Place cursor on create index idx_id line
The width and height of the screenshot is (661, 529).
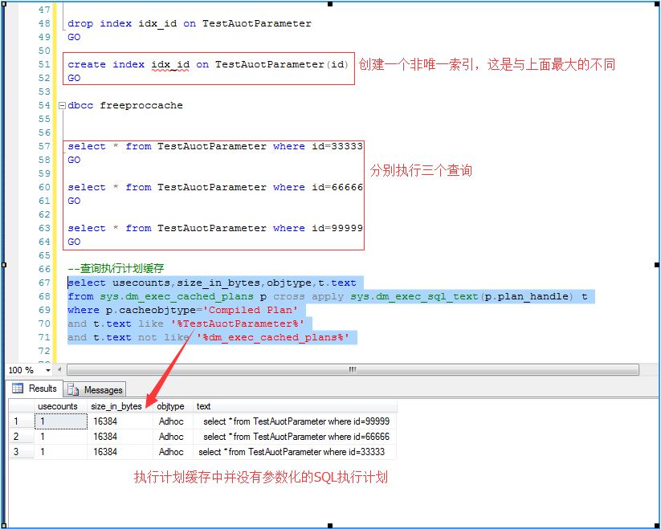(x=209, y=65)
